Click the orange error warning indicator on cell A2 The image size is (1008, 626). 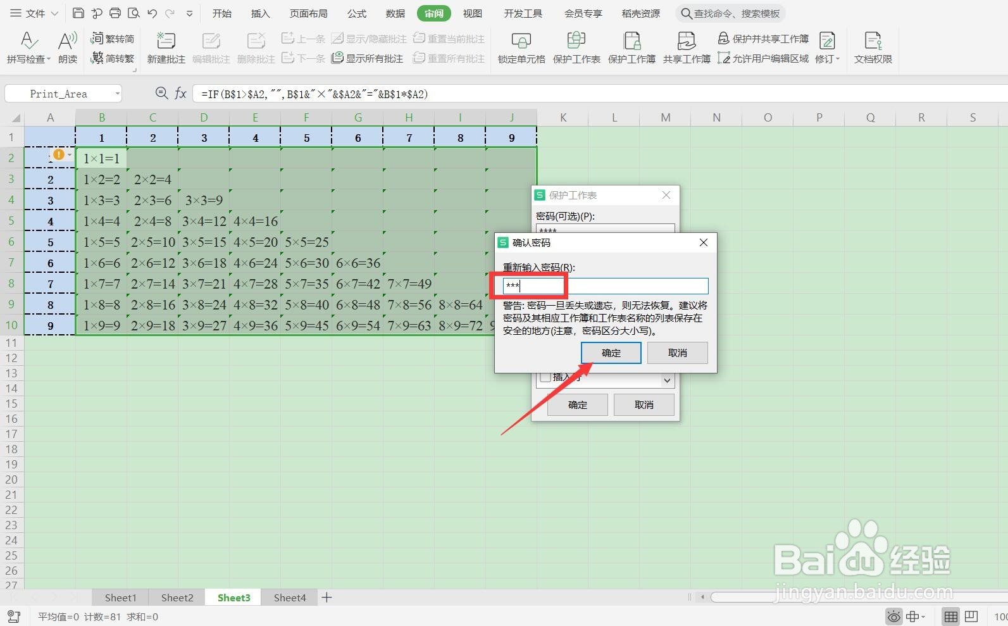59,154
